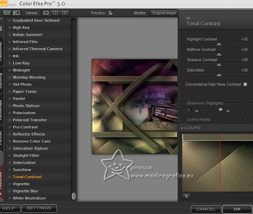The image size is (253, 214).
Task: Select the Paper Toner filter
Action: point(25,91)
